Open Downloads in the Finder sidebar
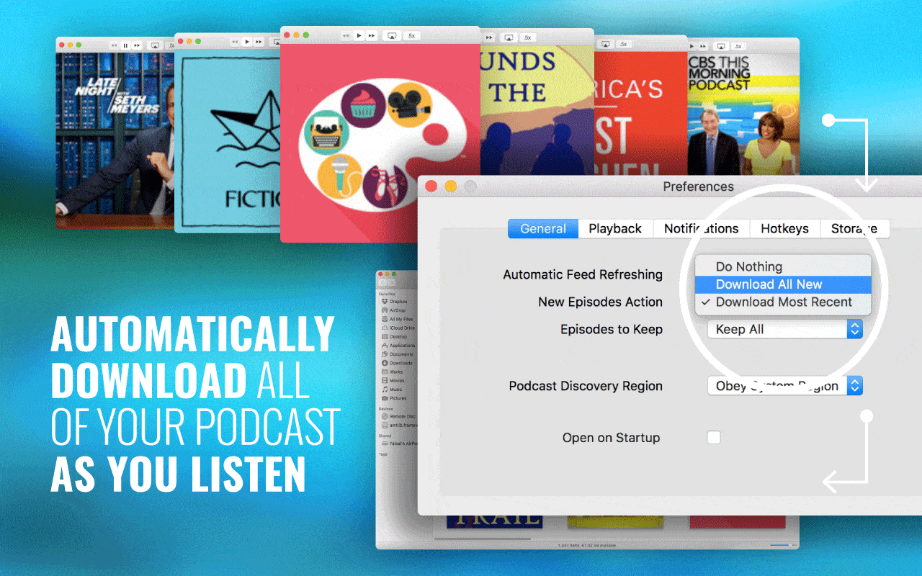Screen dimensions: 922x576 [395, 363]
